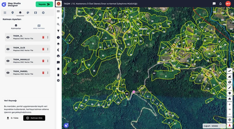Select the TKGM_IL layer name
This screenshot has width=234, height=129.
tap(18, 36)
